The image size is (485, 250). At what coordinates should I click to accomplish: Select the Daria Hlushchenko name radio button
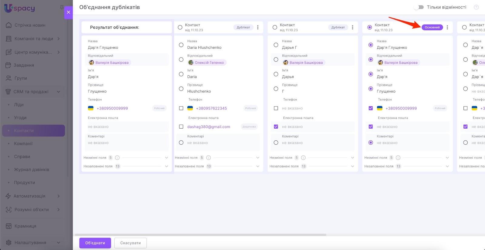(x=181, y=45)
